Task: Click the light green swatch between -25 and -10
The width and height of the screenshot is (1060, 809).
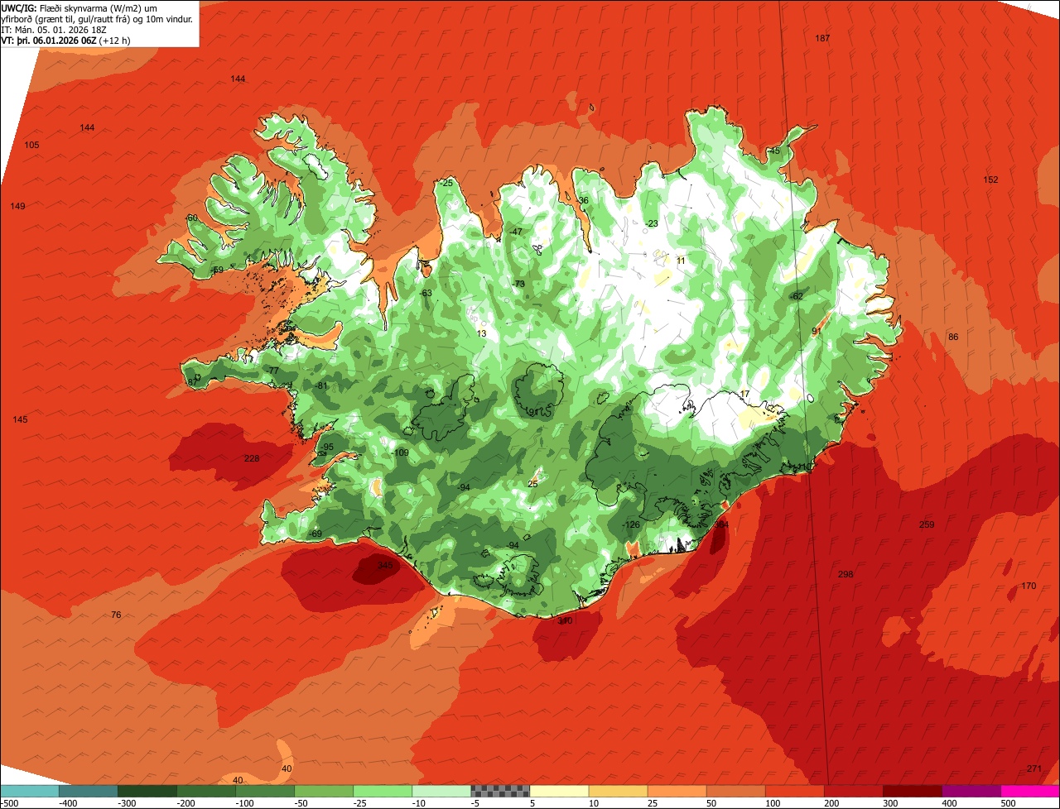Action: coord(383,791)
